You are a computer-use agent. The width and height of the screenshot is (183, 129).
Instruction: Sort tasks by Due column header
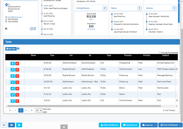coord(52,55)
